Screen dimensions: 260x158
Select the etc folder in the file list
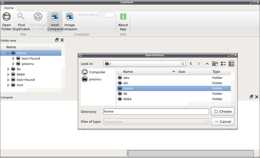click(174, 83)
